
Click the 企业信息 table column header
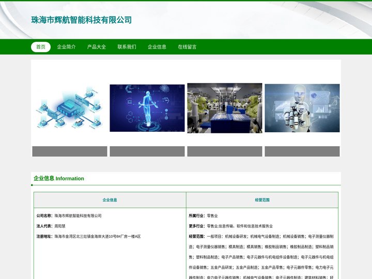[110, 200]
